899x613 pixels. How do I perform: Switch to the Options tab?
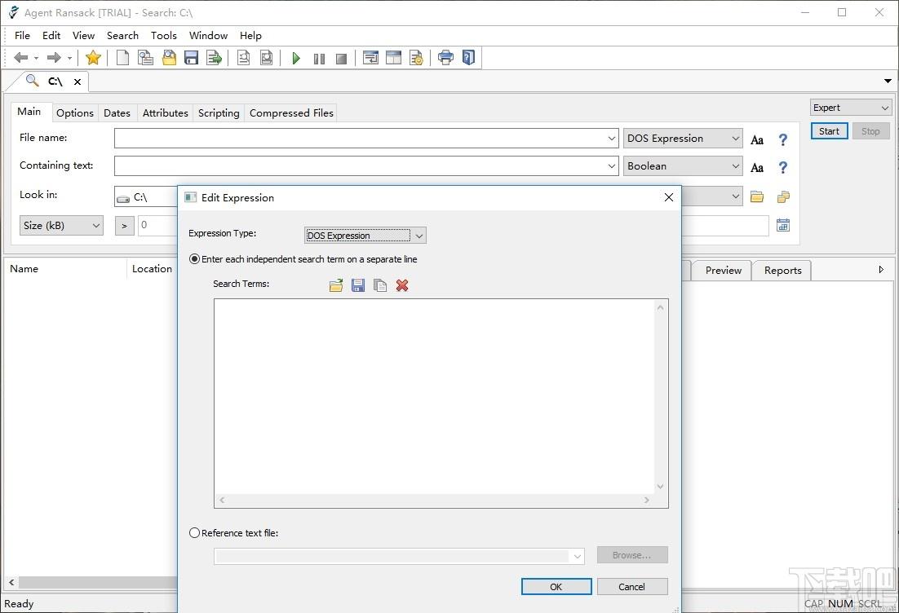point(75,112)
